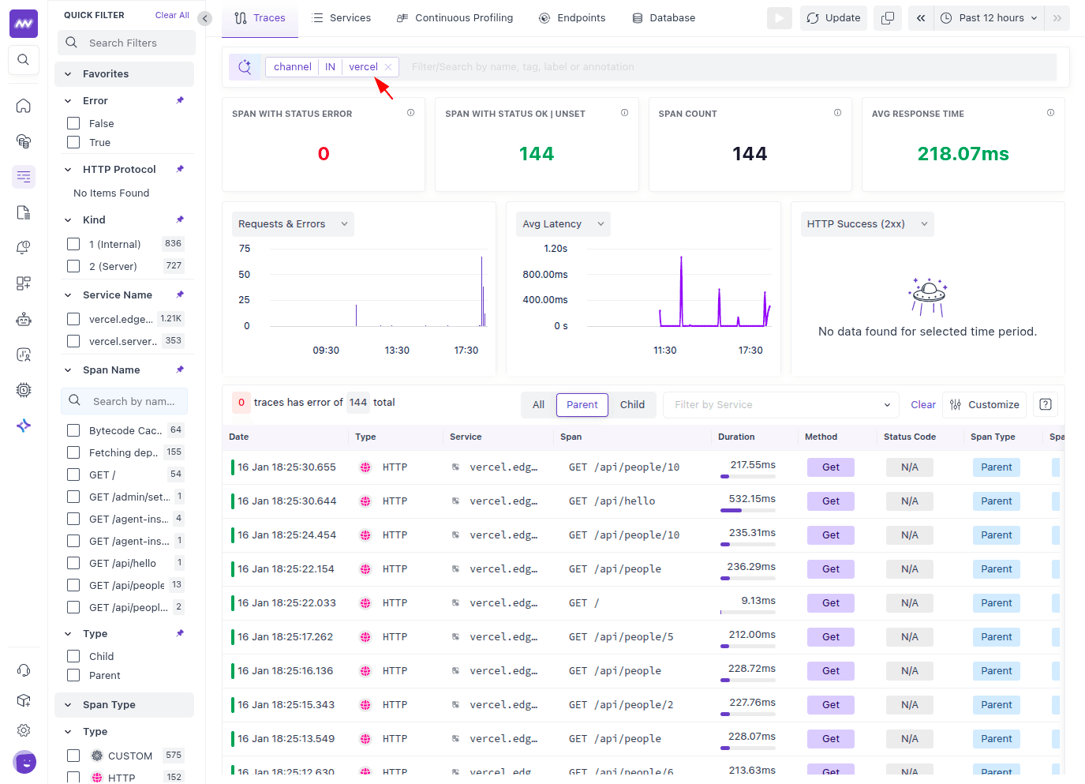
Task: Click the Update button
Action: click(833, 17)
